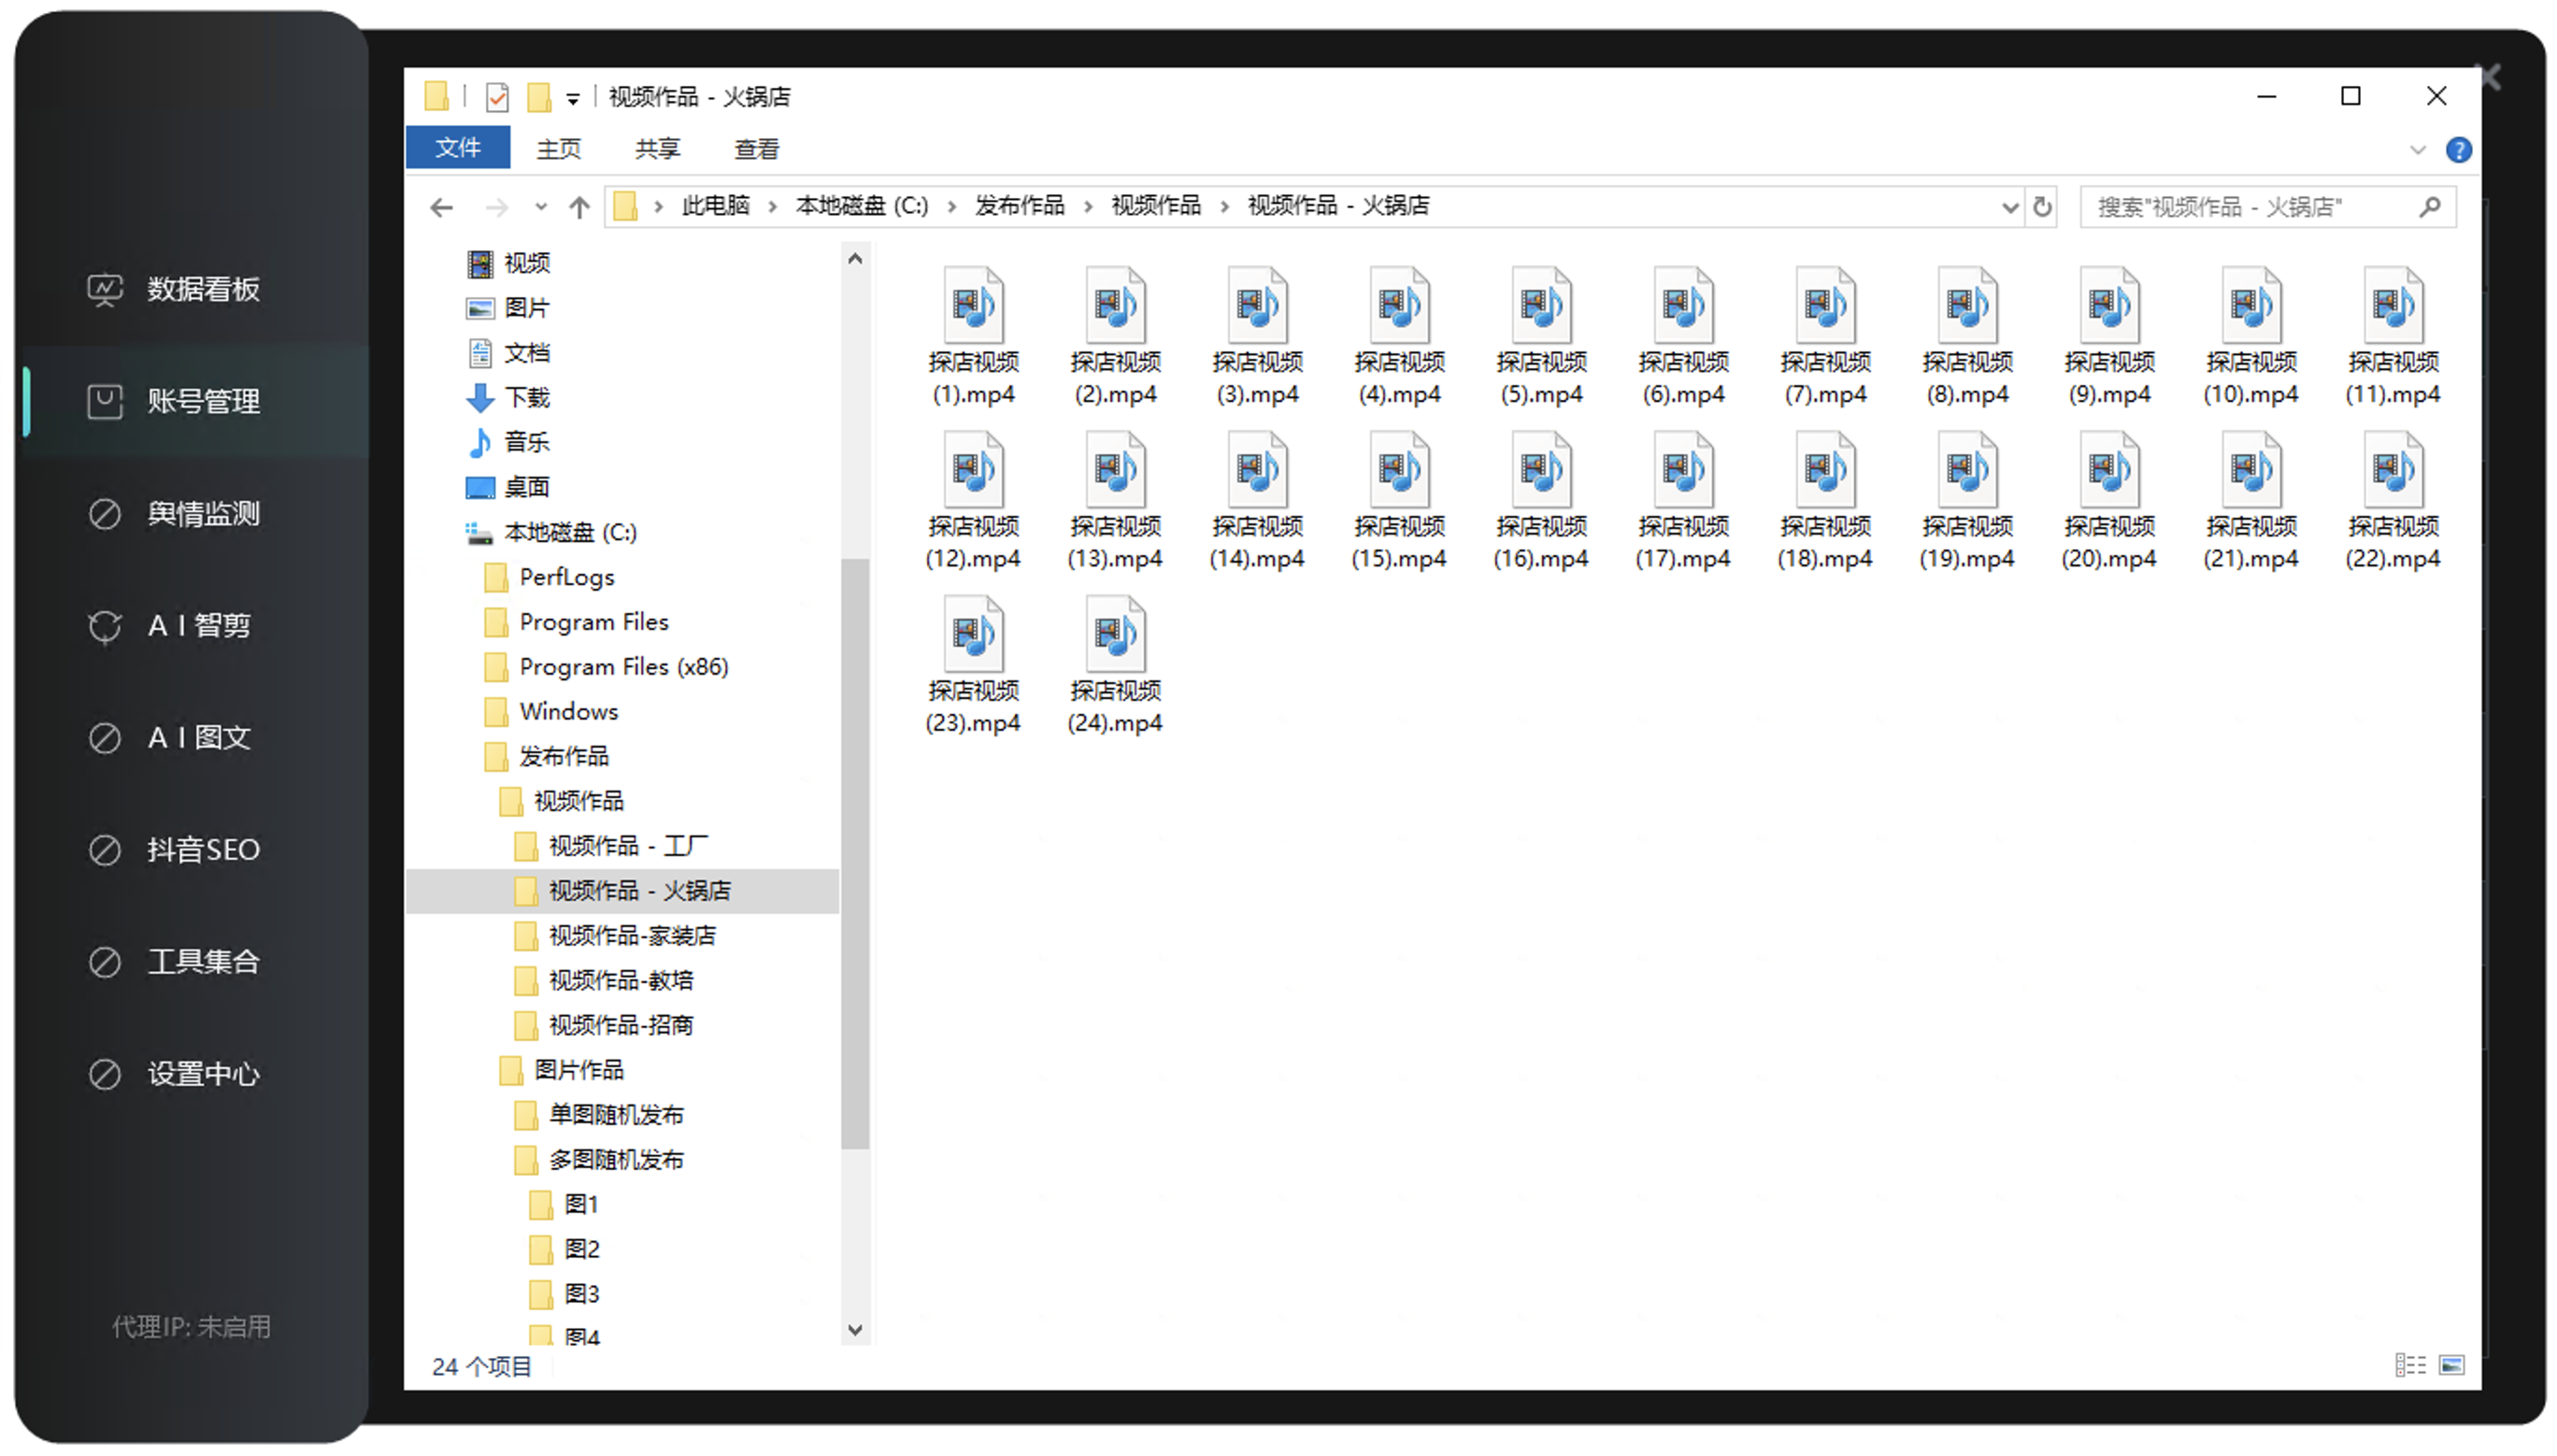
Task: Click the Explorer back arrow
Action: coord(441,207)
